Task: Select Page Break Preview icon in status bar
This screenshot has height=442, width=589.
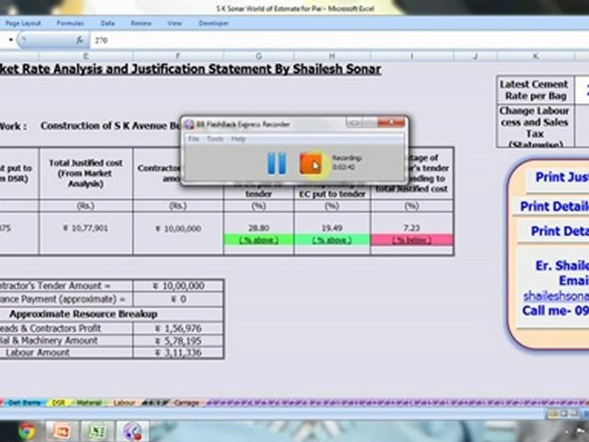Action: [574, 413]
